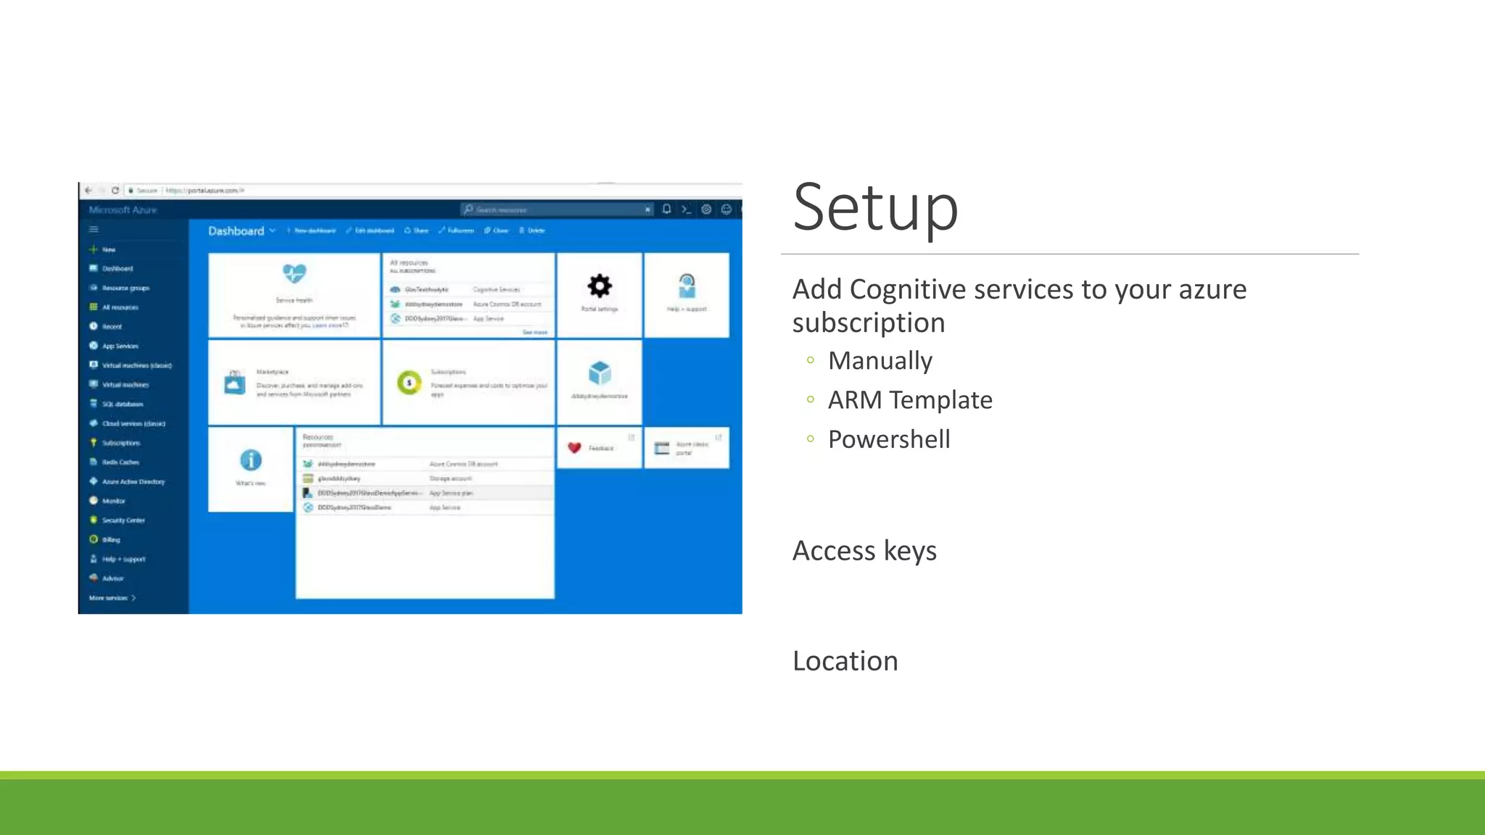Click Edit dashboard in the toolbar
The image size is (1485, 835).
click(x=370, y=230)
